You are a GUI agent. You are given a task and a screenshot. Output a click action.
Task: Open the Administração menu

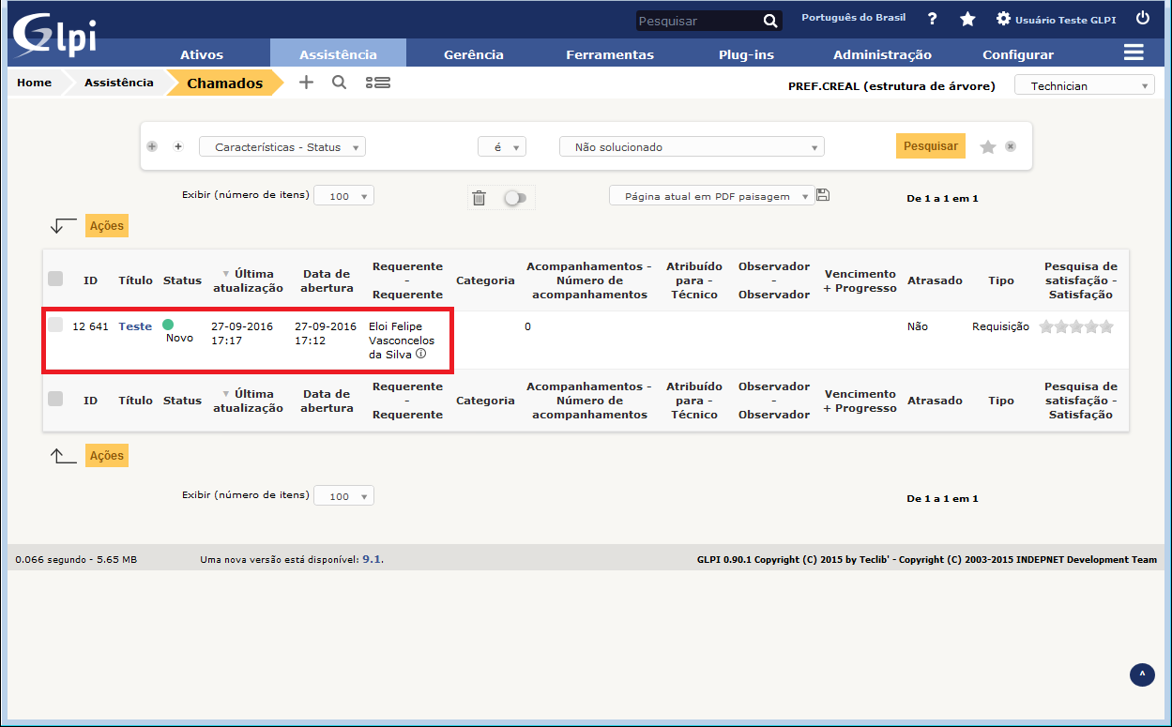coord(882,54)
